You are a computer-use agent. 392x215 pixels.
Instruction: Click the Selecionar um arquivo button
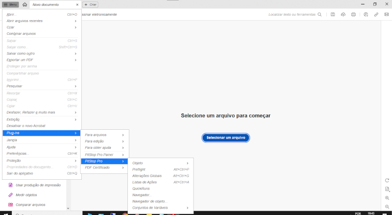226,138
